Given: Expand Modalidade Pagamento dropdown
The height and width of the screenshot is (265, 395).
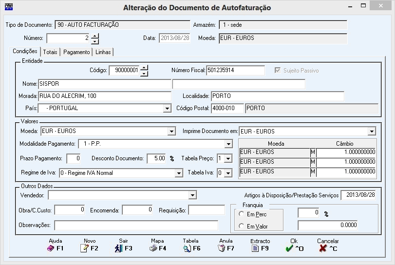Looking at the screenshot, I should (228, 144).
